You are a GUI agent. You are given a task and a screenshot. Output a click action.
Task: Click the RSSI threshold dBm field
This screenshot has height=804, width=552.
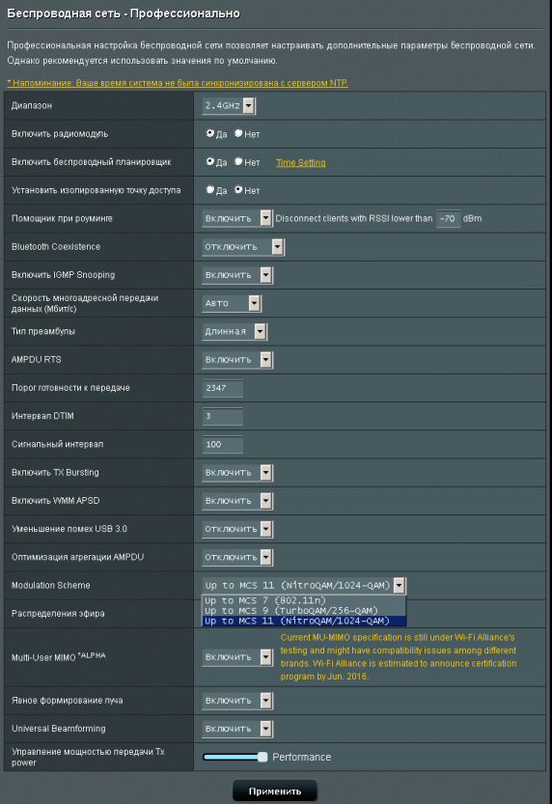click(x=448, y=218)
